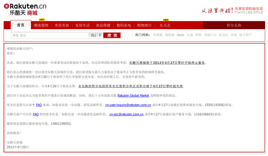268x156 pixels.
Task: Switch to 数码家电 tab
Action: 124,25
